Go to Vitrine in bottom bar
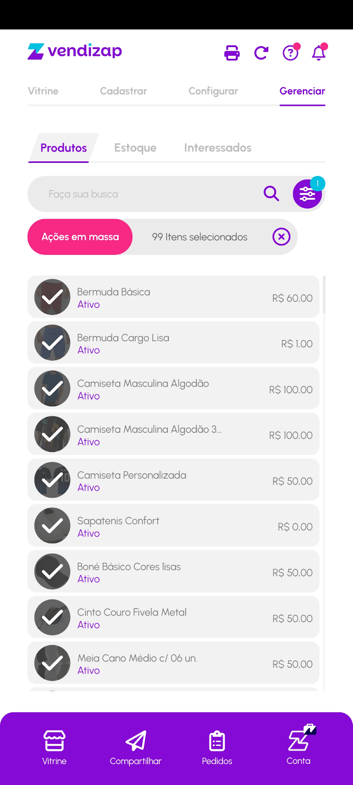The height and width of the screenshot is (785, 353). point(54,747)
